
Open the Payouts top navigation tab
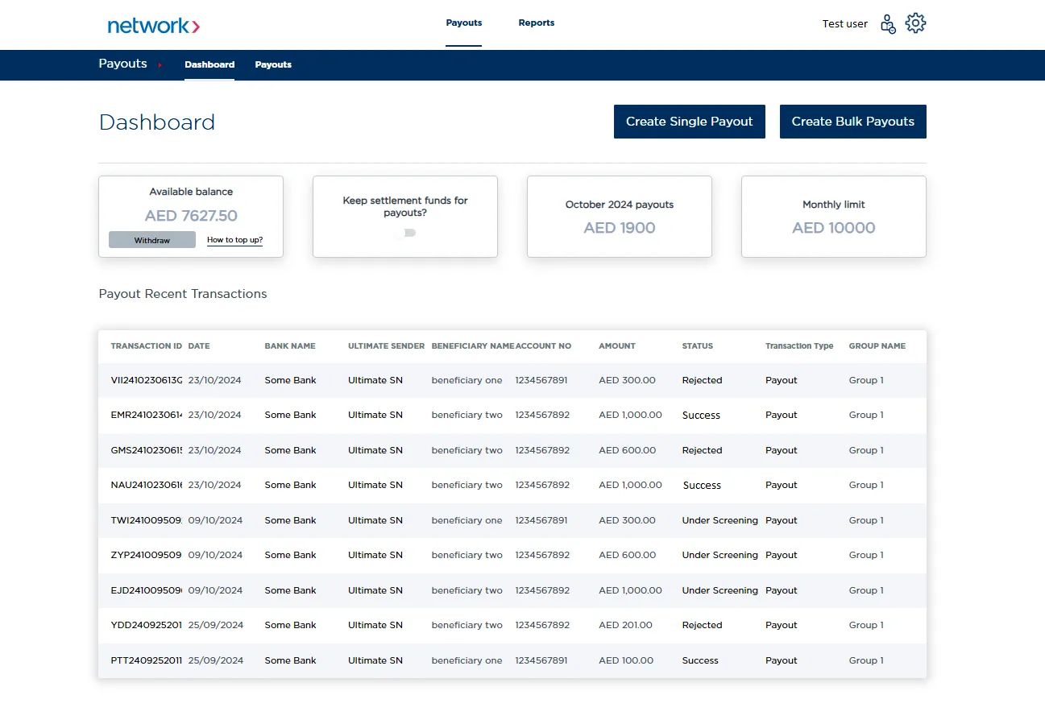click(x=464, y=23)
